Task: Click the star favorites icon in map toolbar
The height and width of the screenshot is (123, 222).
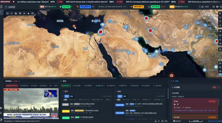Action: 28,13
